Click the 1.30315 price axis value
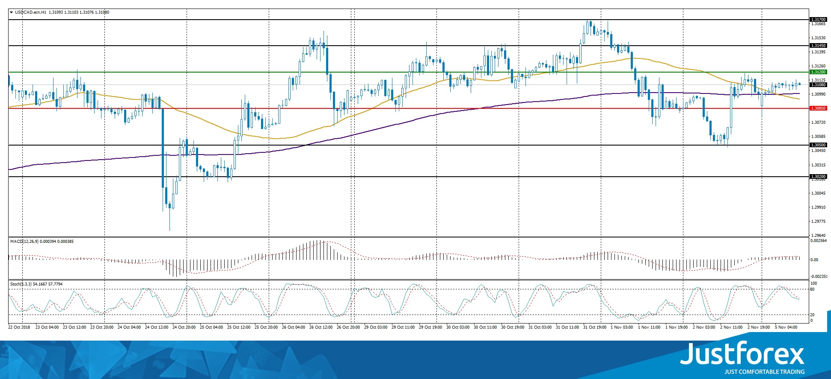Screen dimensions: 831x379 pos(819,165)
